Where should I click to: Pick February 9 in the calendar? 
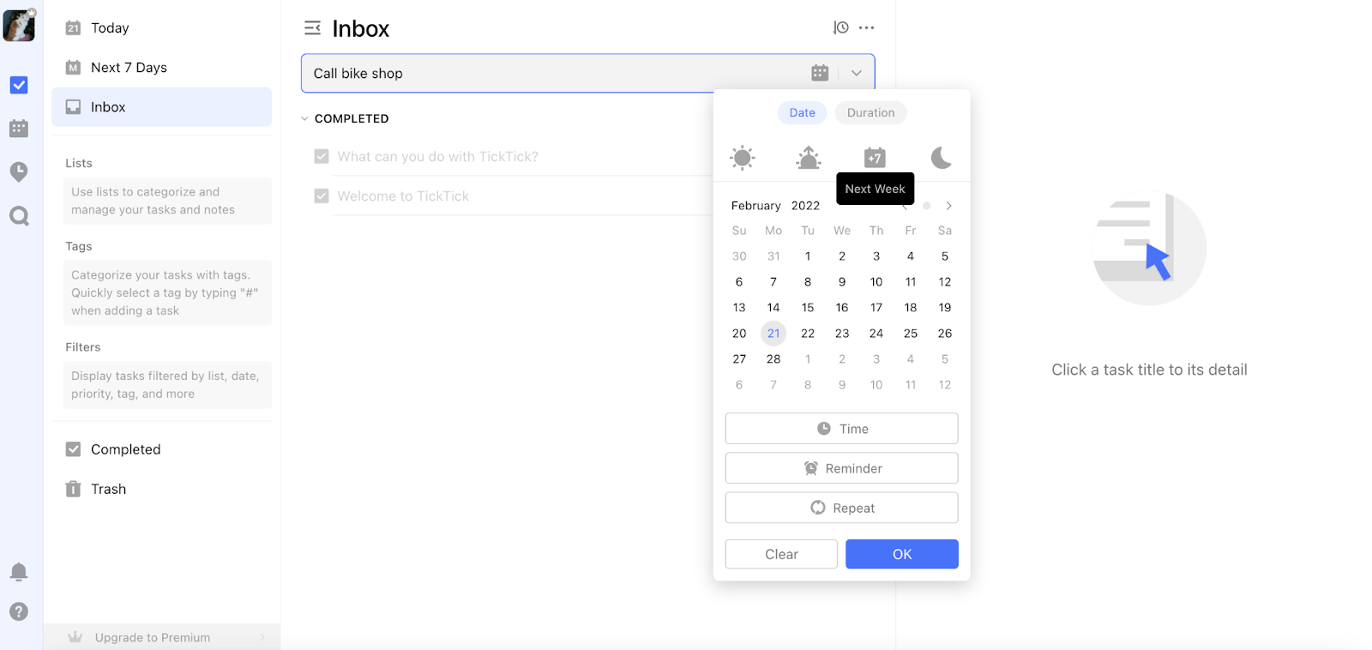[842, 281]
